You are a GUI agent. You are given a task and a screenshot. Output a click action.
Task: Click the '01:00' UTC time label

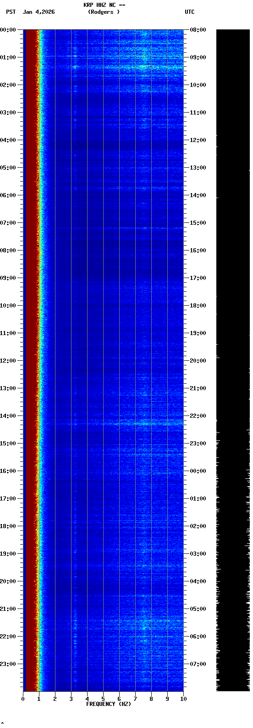198,499
